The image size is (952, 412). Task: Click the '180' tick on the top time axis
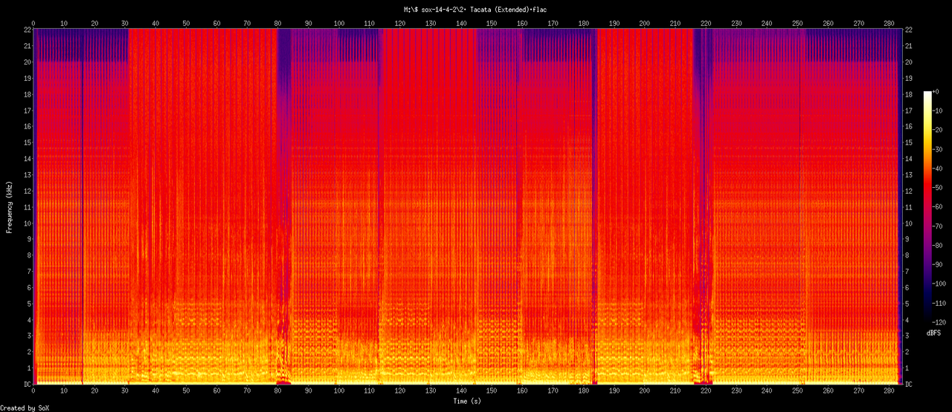pyautogui.click(x=583, y=23)
